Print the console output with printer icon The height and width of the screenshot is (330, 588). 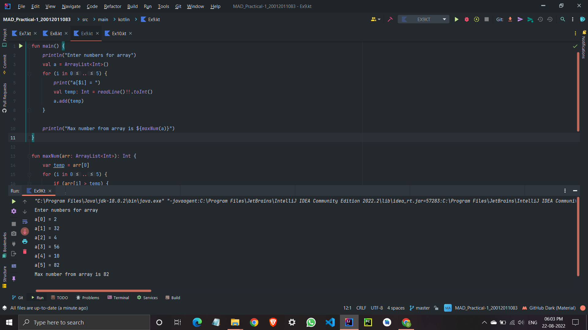(x=25, y=241)
